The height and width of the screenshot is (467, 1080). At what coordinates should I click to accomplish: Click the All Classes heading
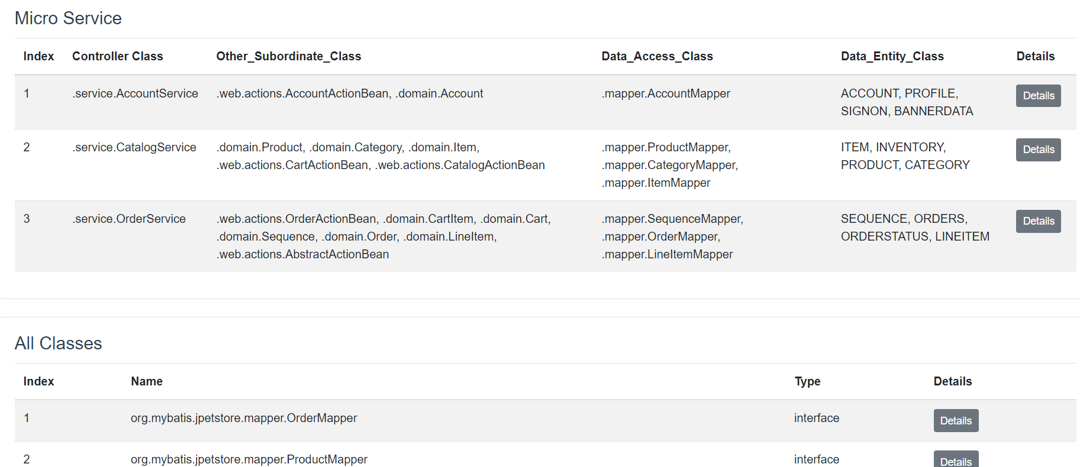[58, 343]
